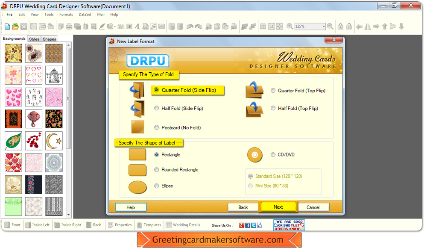The width and height of the screenshot is (424, 248).
Task: Activate the Text letter-A tool
Action: point(137,26)
